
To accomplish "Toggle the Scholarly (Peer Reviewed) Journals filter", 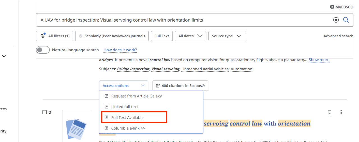I will (112, 36).
